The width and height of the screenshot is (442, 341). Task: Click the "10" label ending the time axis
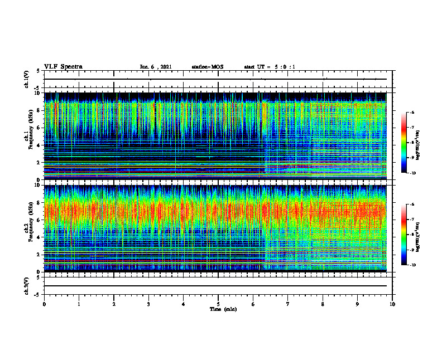pyautogui.click(x=392, y=304)
